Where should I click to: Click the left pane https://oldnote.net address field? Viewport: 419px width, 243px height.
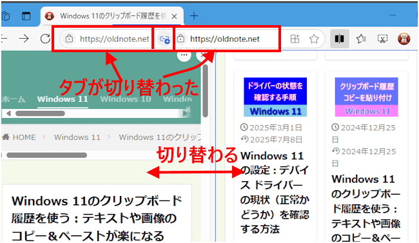[115, 39]
